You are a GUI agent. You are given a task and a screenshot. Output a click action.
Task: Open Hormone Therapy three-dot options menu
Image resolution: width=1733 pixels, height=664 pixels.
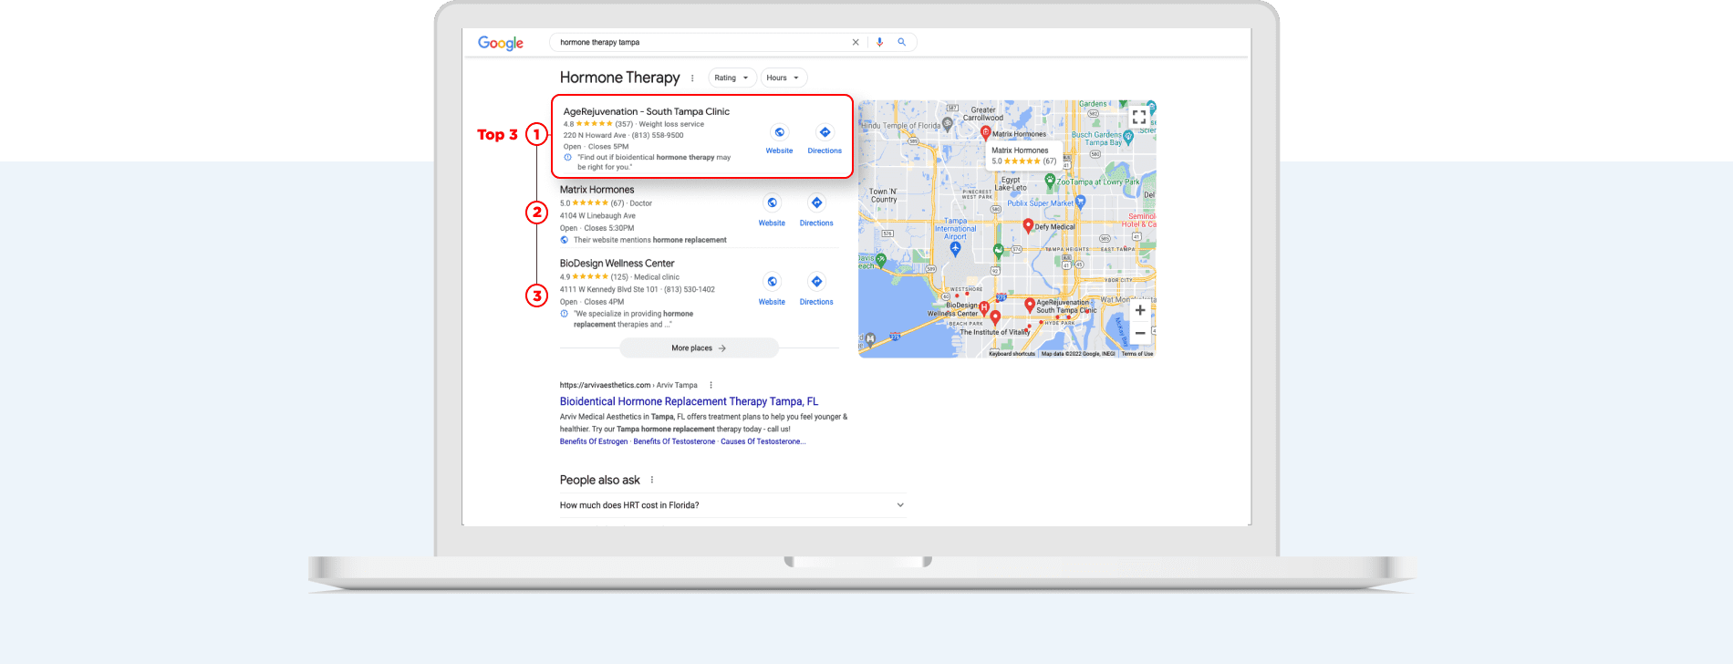[x=692, y=78]
